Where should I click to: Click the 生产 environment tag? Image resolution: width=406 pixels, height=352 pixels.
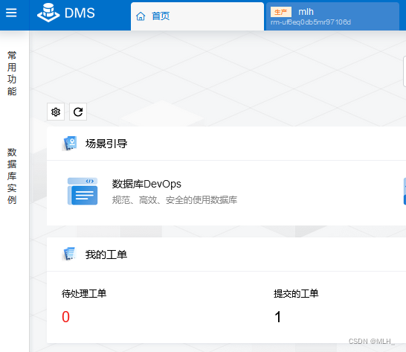(x=280, y=12)
